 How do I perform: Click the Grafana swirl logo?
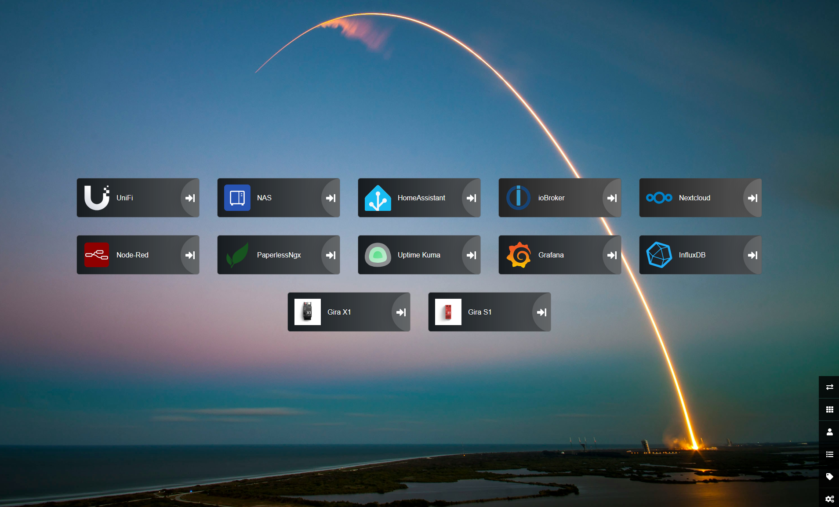point(519,255)
